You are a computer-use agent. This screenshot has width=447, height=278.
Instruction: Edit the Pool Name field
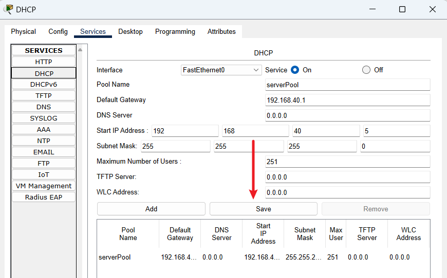[347, 85]
